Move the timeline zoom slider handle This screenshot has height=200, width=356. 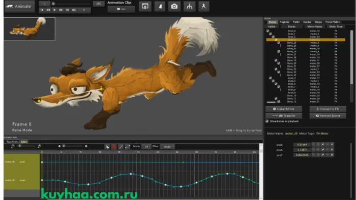(20, 146)
